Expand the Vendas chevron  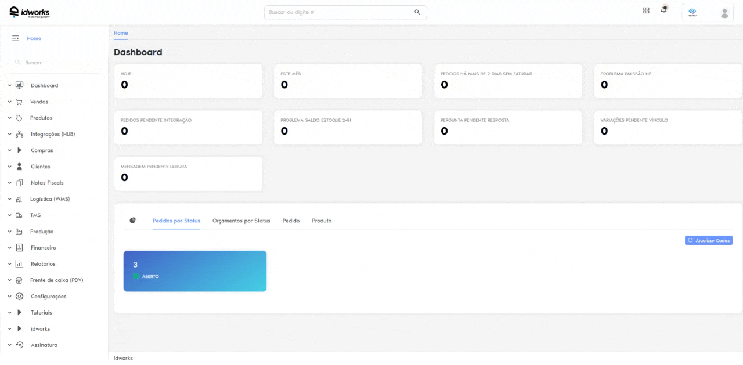[10, 102]
